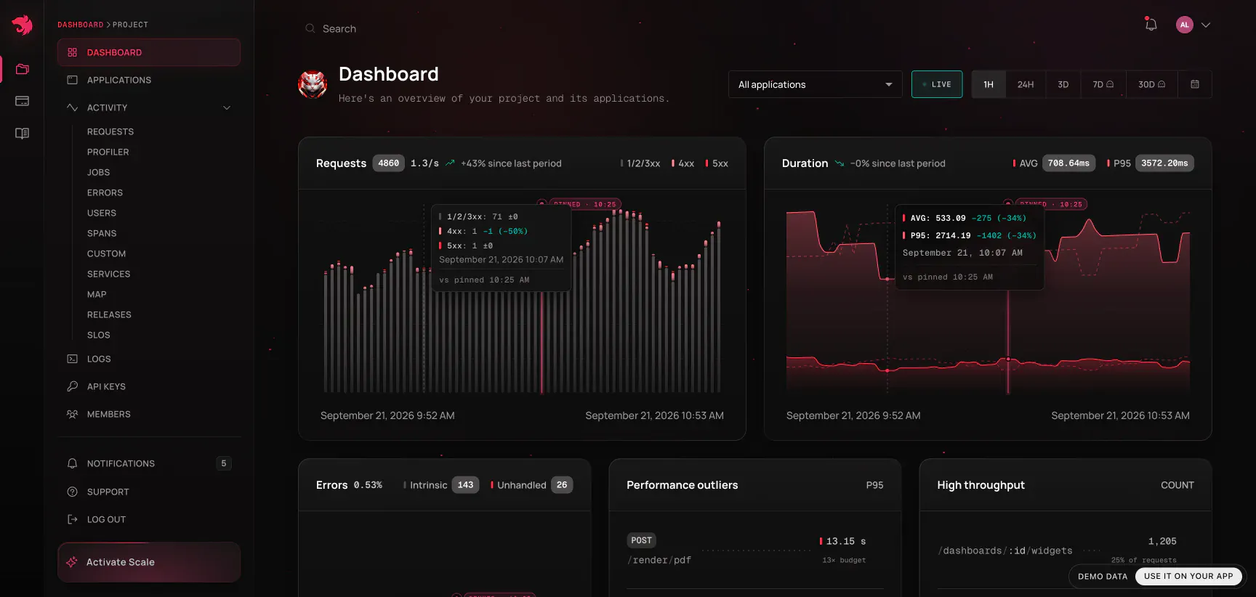Viewport: 1256px width, 597px height.
Task: Click the Applications sidebar icon
Action: tap(72, 80)
